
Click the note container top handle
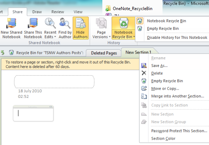pyautogui.click(x=32, y=107)
